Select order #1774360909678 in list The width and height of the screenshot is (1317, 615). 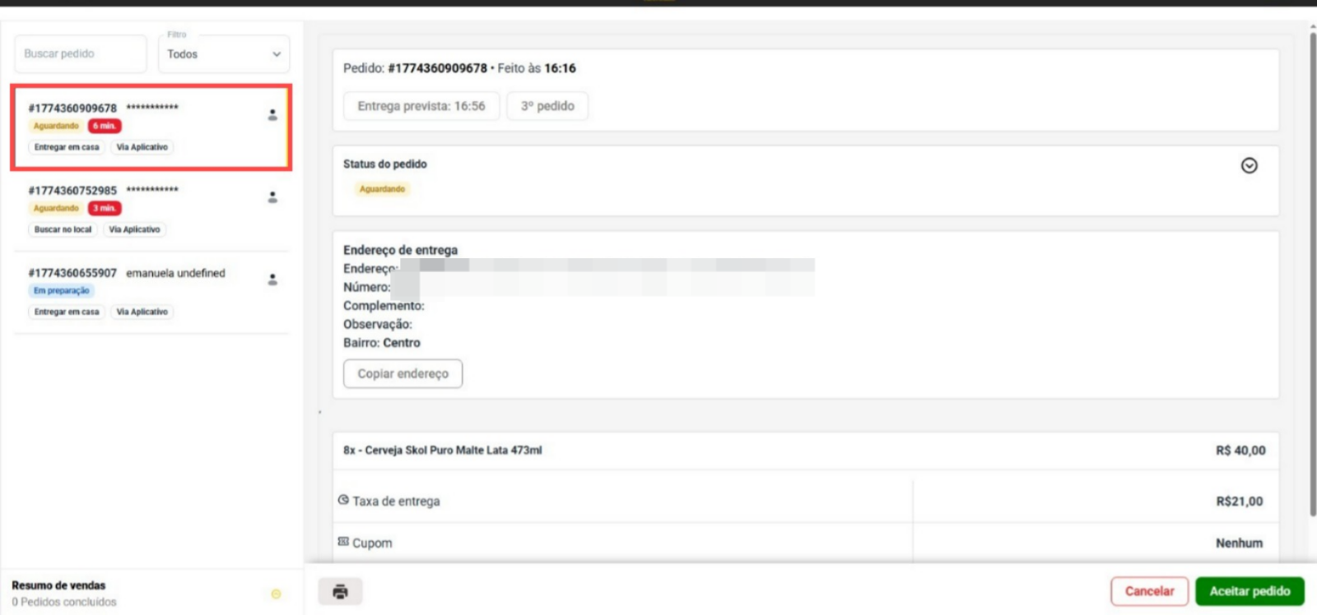[x=151, y=127]
